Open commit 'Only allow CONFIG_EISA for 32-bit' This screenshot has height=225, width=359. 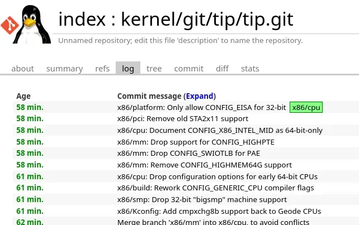click(201, 107)
